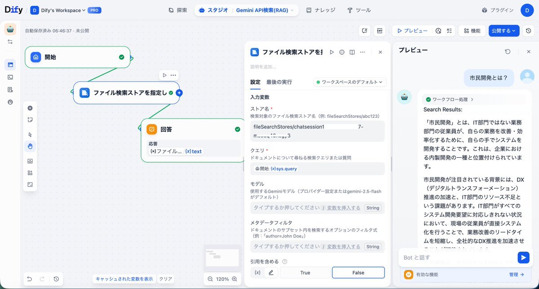The image size is (539, 289).
Task: Open the monitoring gauge icon in sidebar
Action: point(10,102)
